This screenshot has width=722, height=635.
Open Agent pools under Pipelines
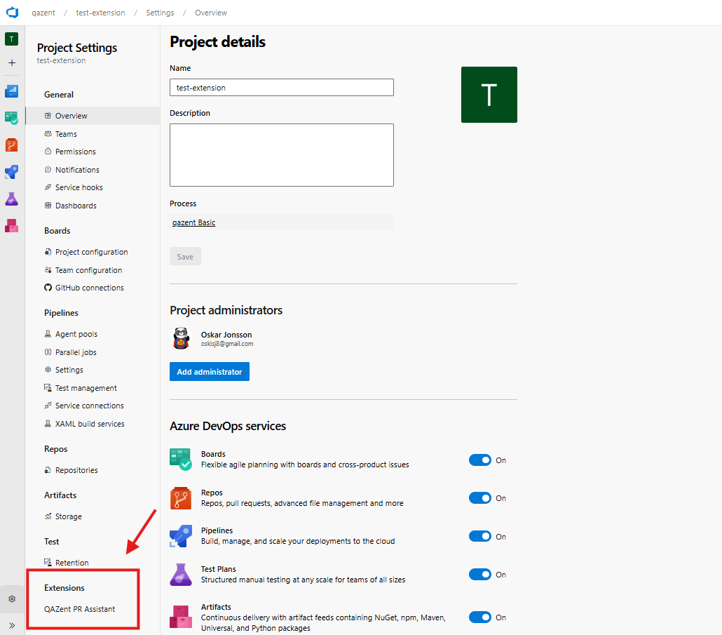pyautogui.click(x=93, y=334)
